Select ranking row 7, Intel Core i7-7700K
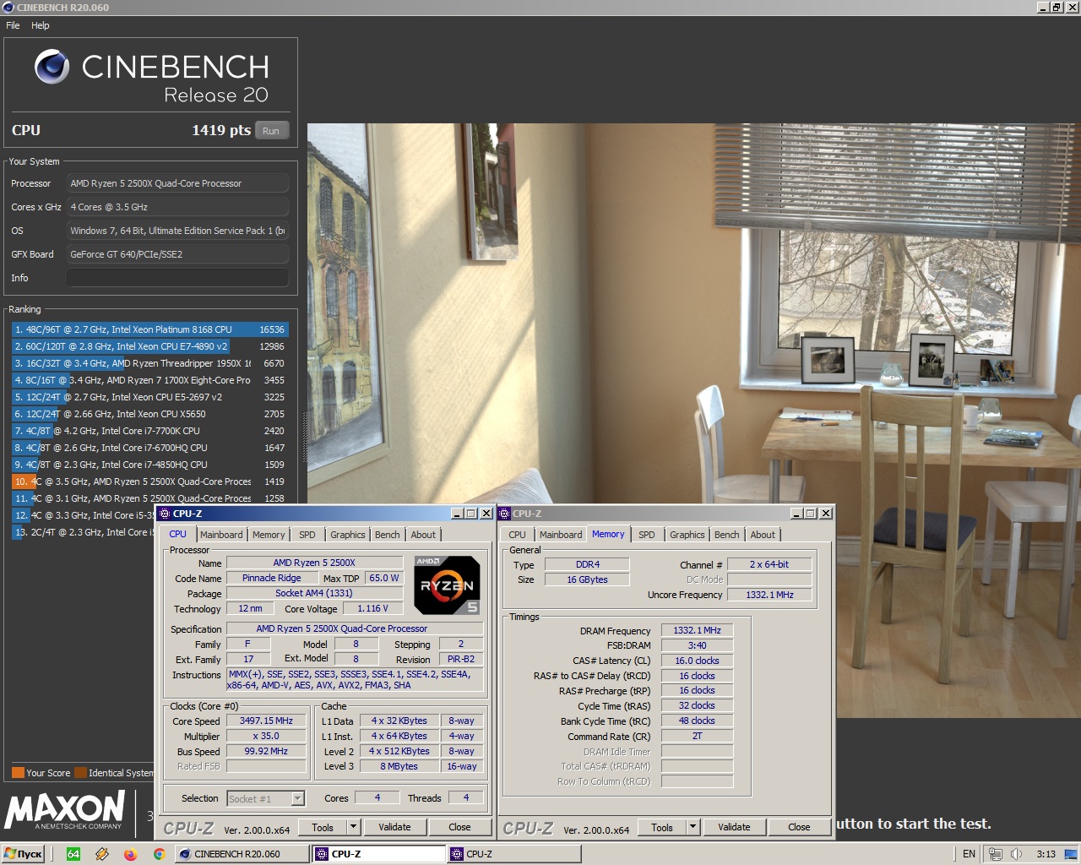The width and height of the screenshot is (1081, 865). tap(149, 431)
